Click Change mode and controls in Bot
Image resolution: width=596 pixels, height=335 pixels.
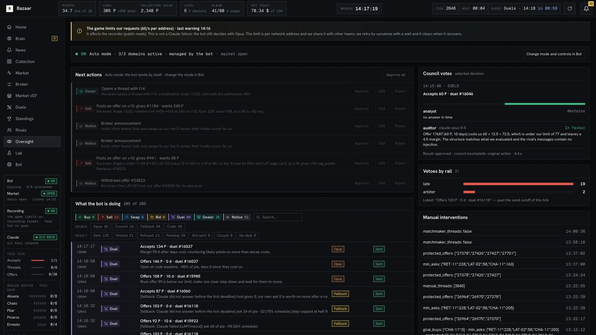pyautogui.click(x=554, y=54)
